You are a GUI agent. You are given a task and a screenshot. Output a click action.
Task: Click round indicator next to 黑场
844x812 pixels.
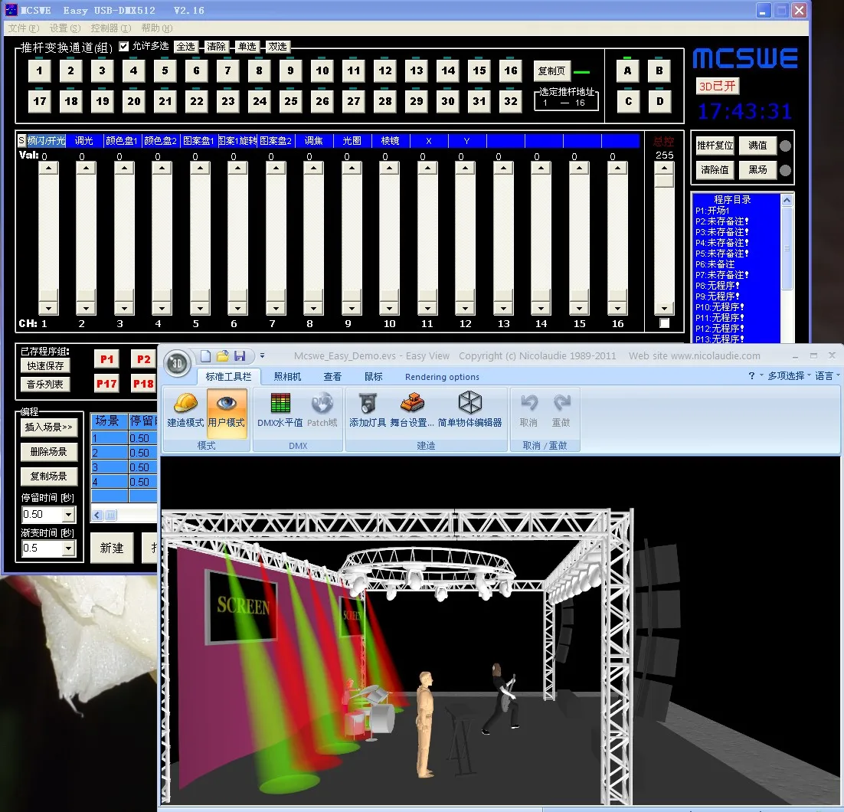point(785,170)
